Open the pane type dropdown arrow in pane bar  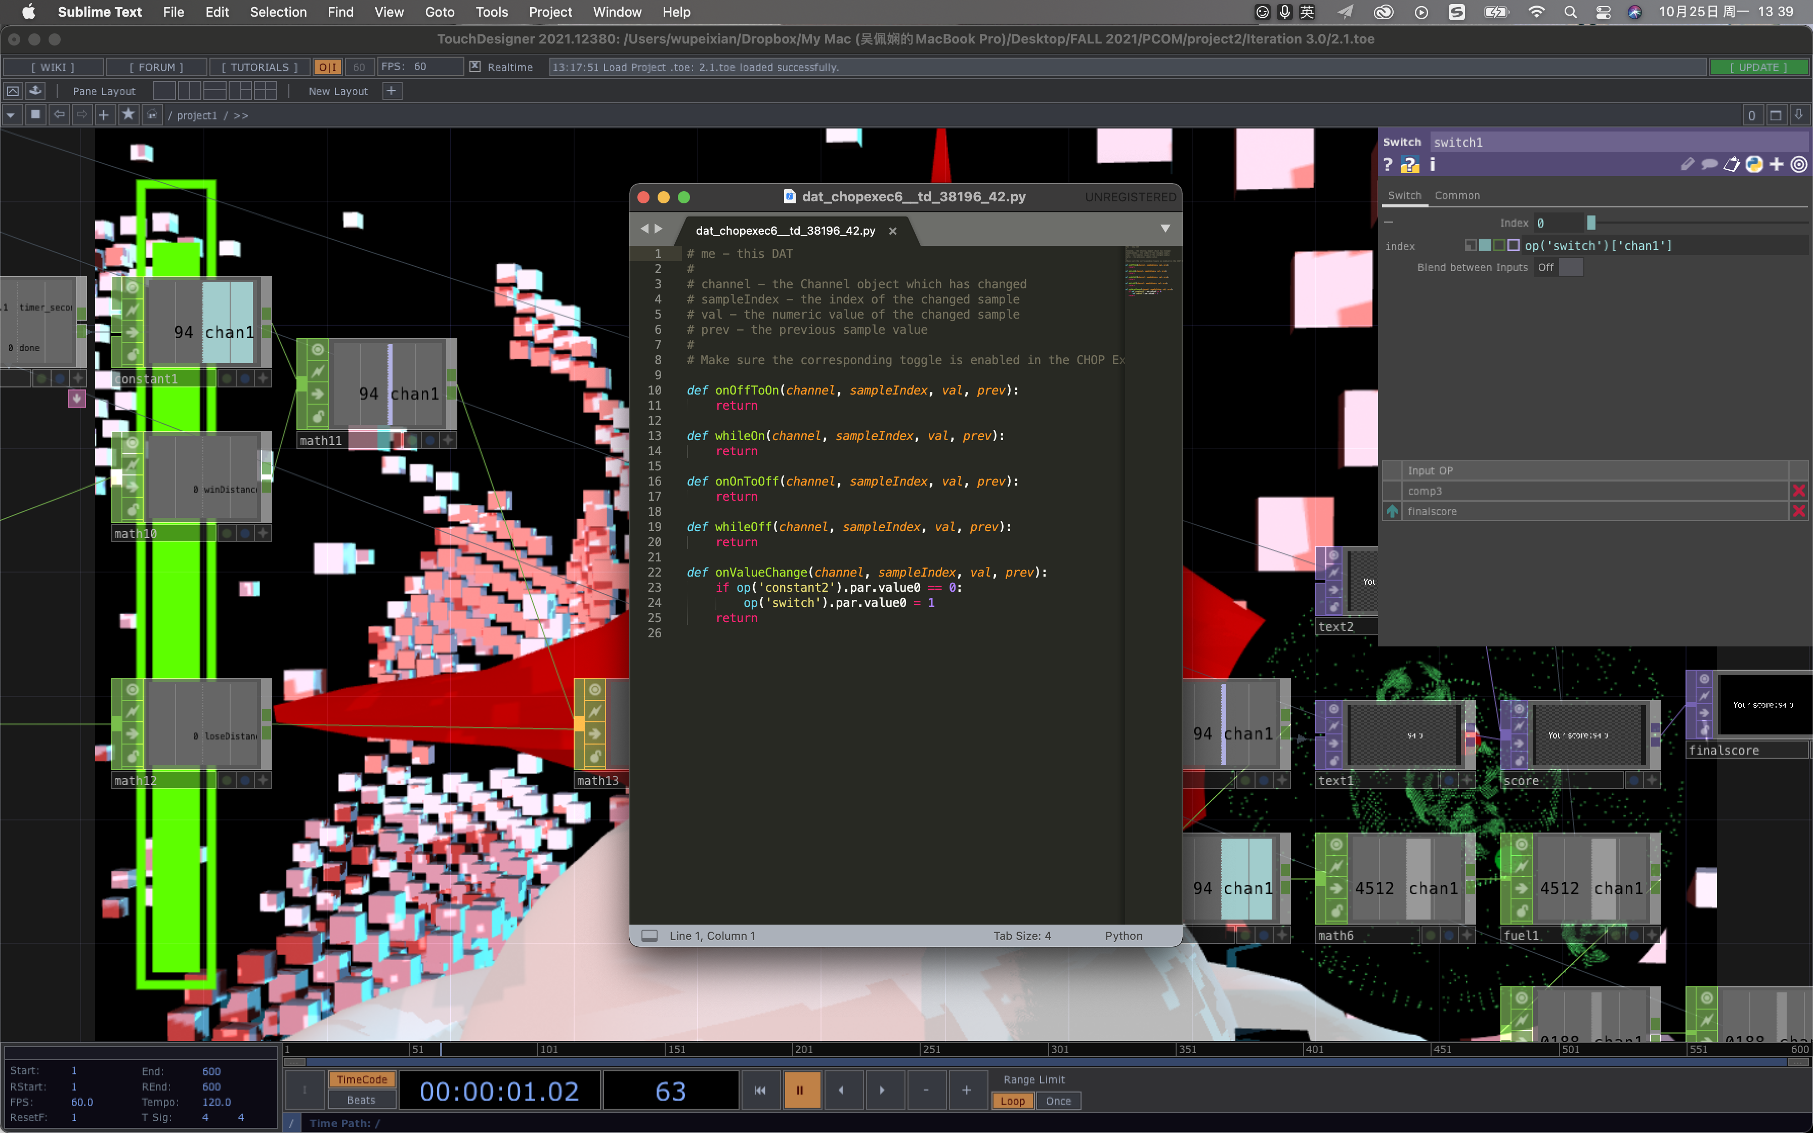pyautogui.click(x=11, y=115)
